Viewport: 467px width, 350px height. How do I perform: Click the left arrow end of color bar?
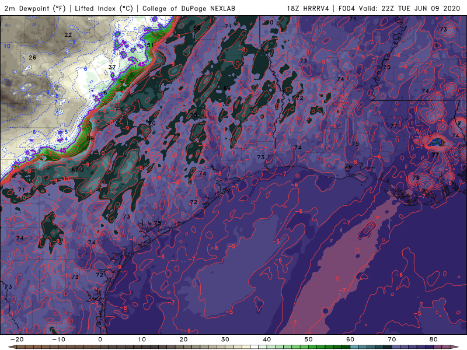11,347
